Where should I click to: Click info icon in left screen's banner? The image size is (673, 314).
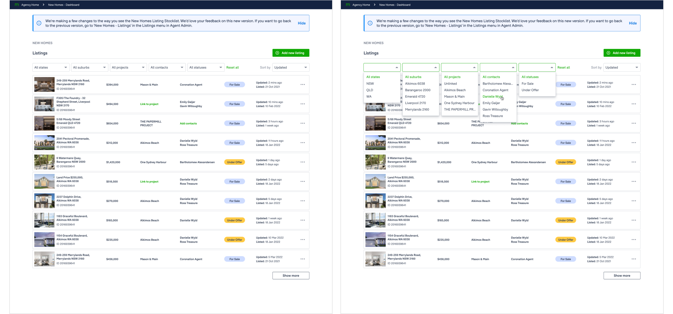[39, 23]
